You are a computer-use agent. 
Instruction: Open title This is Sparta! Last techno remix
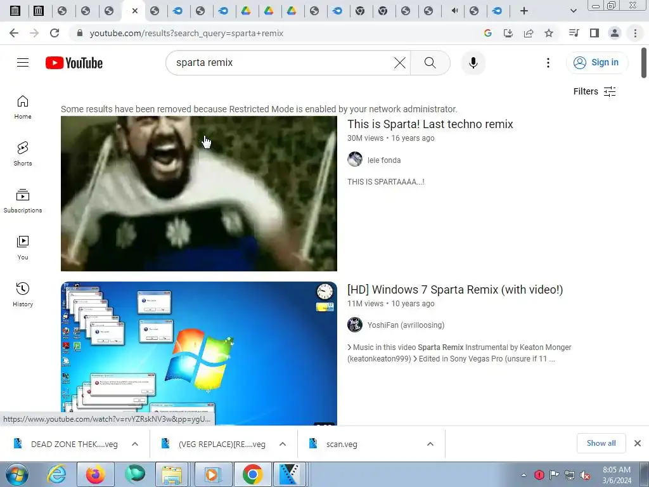coord(430,124)
